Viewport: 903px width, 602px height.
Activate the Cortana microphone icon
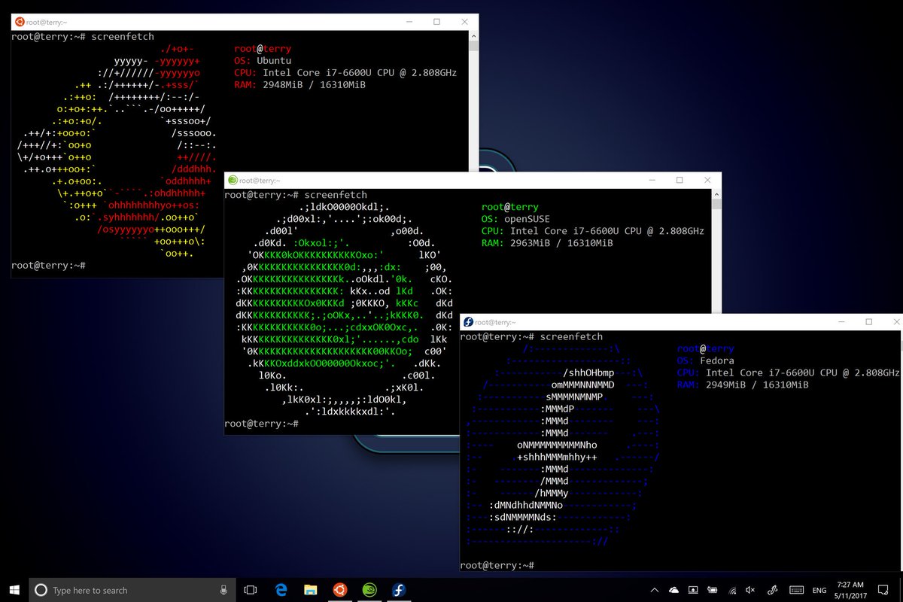(x=223, y=590)
